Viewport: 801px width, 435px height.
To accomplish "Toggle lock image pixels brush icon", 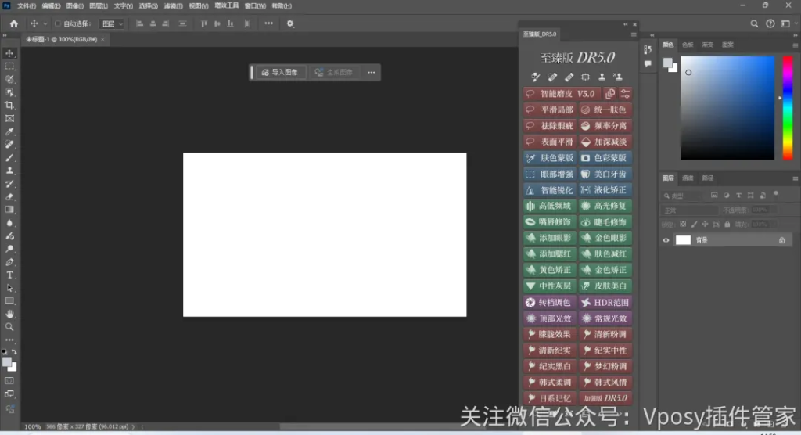I will click(x=694, y=225).
